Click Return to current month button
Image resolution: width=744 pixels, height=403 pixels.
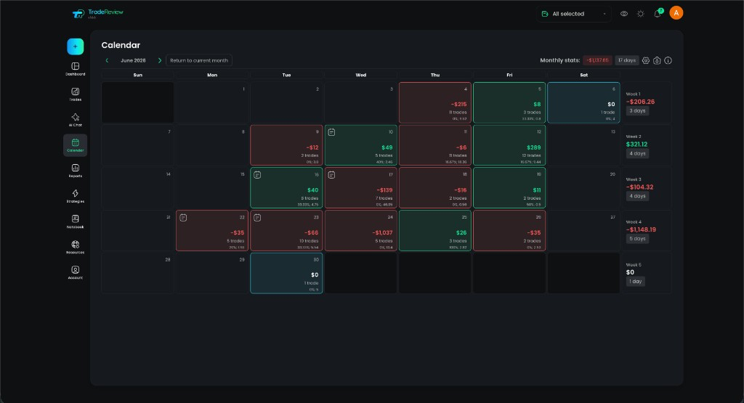click(x=199, y=60)
